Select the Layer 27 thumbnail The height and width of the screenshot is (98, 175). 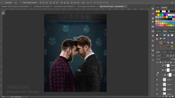click(x=164, y=80)
